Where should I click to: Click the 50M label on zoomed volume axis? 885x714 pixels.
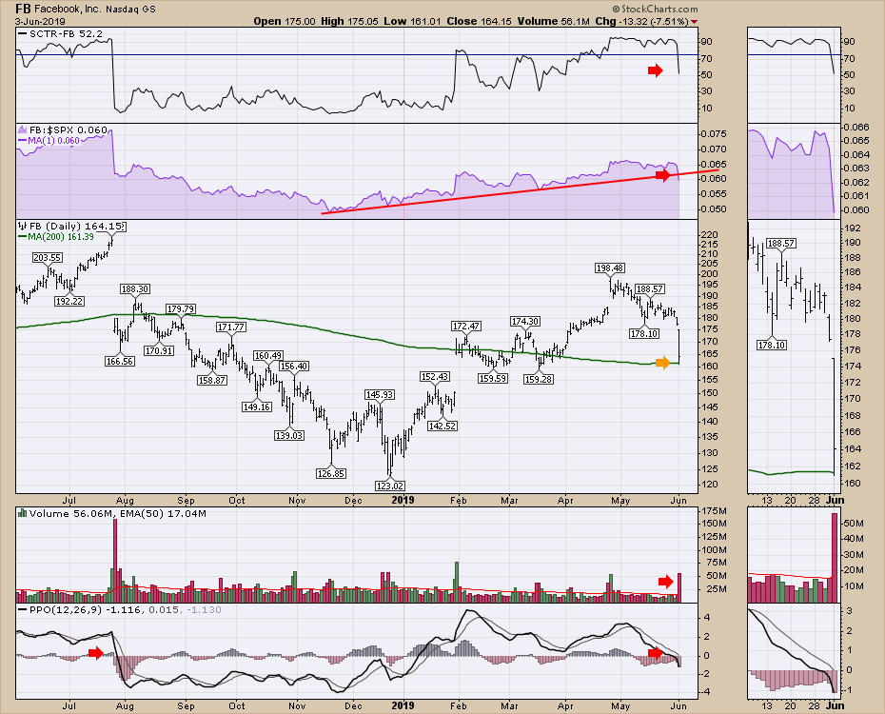coord(855,524)
